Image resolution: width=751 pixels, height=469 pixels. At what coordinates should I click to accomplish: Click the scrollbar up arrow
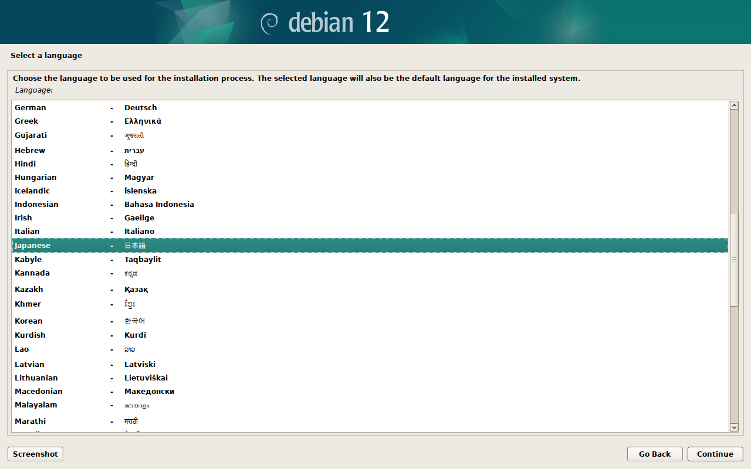[734, 105]
